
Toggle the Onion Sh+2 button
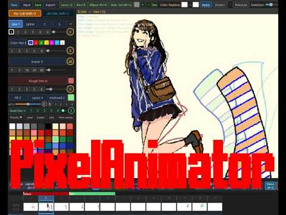271,186
